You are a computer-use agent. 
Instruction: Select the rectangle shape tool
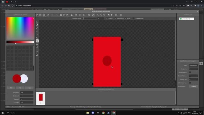37,38
